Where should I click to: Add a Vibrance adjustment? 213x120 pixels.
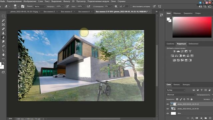[x=190, y=51]
